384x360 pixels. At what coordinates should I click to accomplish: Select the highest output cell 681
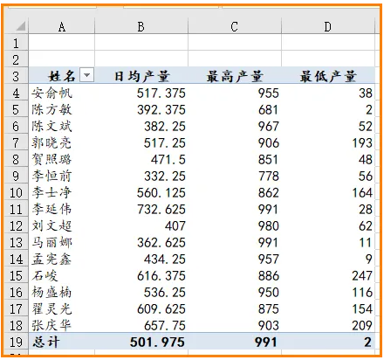235,109
